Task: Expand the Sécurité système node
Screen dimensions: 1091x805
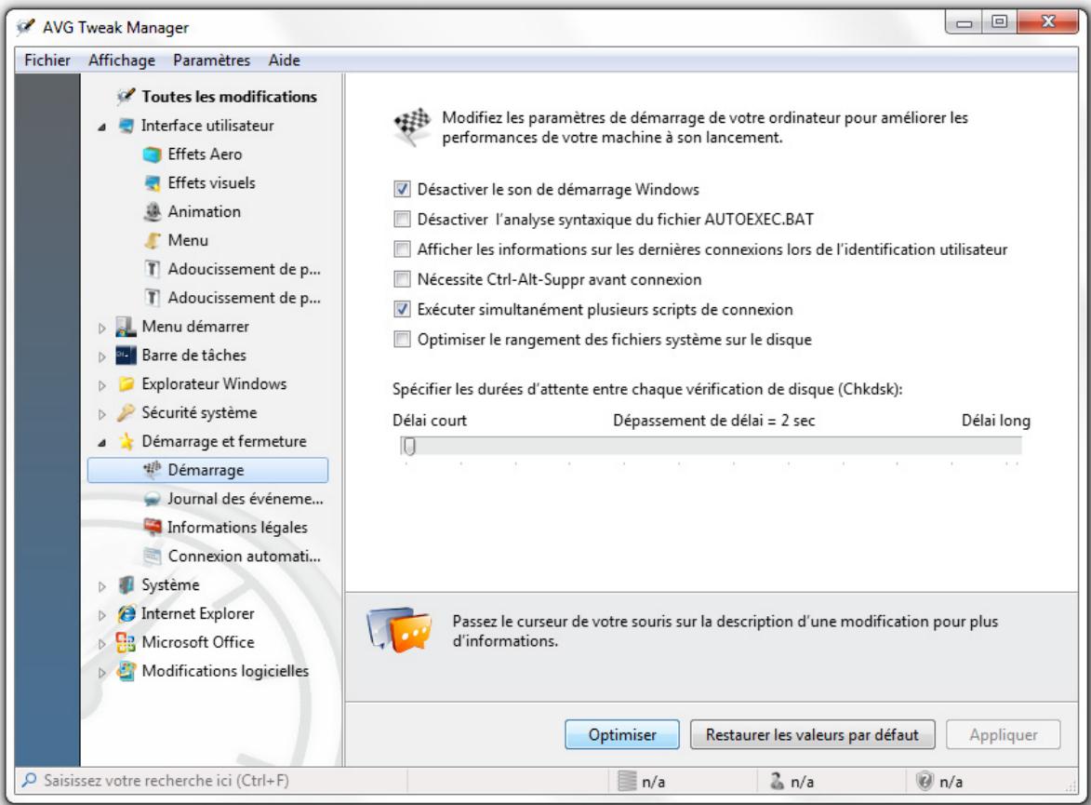Action: pos(102,413)
